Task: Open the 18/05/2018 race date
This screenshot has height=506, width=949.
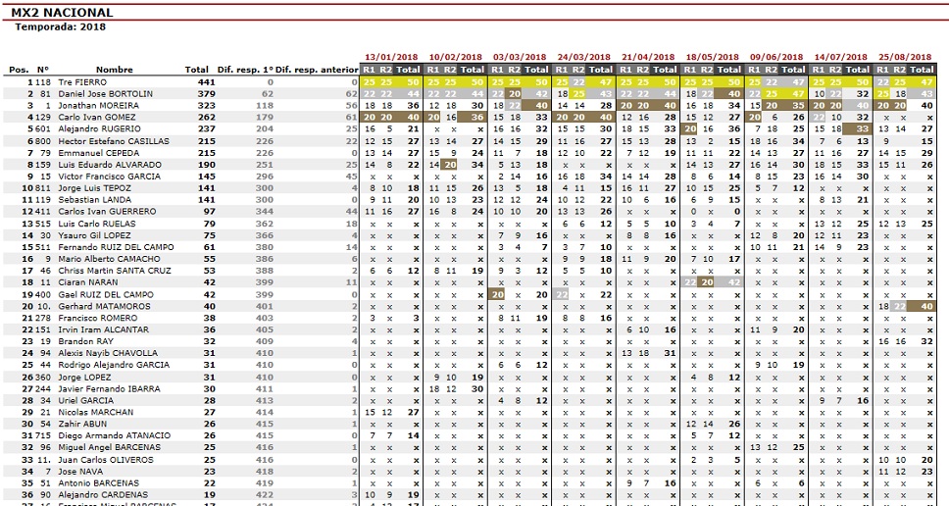Action: coord(713,58)
